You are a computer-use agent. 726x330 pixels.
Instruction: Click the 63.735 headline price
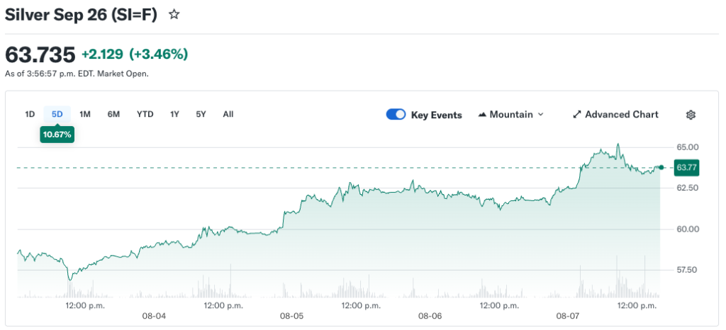[40, 55]
